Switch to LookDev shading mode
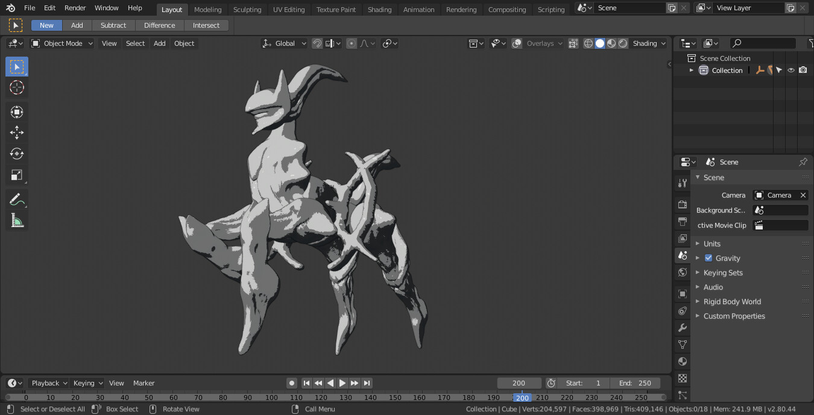 tap(611, 43)
